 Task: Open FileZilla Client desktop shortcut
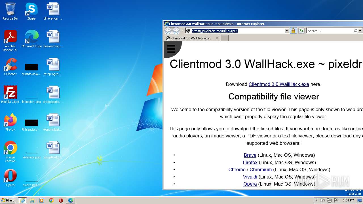10,95
